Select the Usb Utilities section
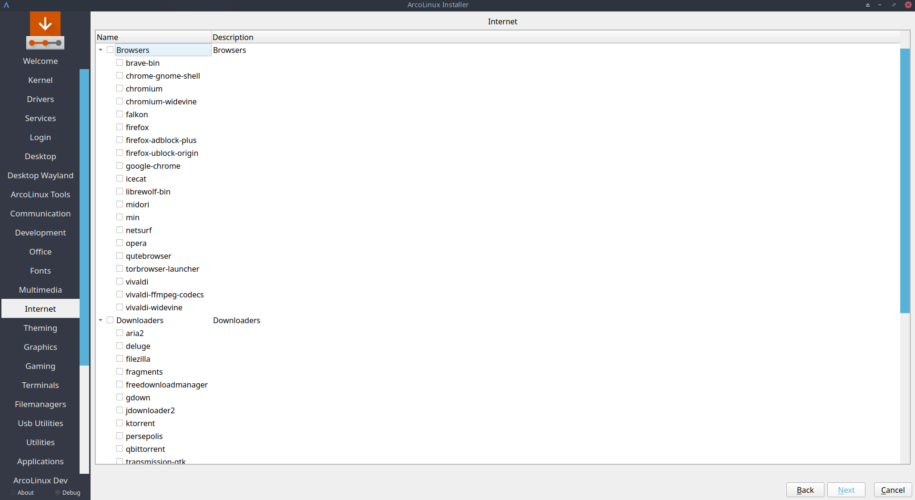915x500 pixels. [x=41, y=423]
